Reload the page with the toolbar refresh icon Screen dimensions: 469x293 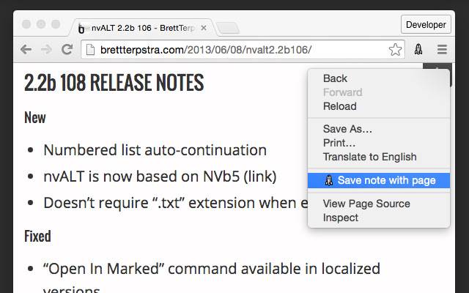67,50
